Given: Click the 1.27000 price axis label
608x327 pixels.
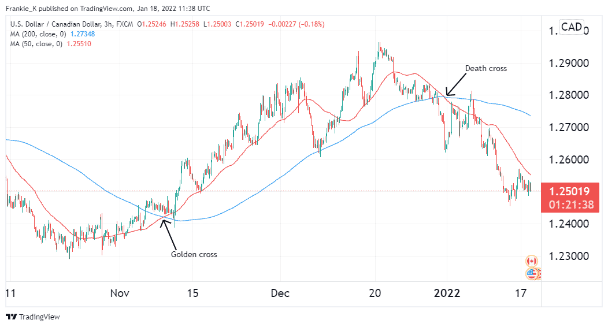Looking at the screenshot, I should [x=569, y=128].
